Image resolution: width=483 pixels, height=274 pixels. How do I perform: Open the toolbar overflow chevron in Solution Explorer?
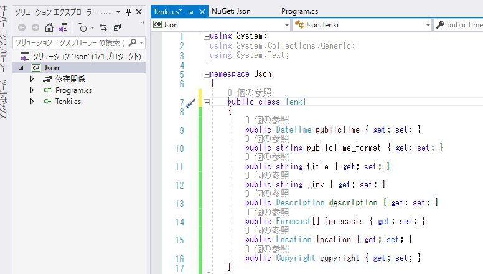coord(142,23)
